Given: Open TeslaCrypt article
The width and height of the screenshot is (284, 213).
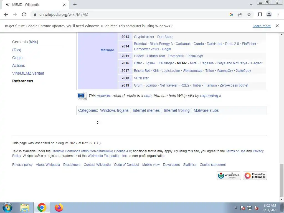Looking at the screenshot, I should 195,56.
